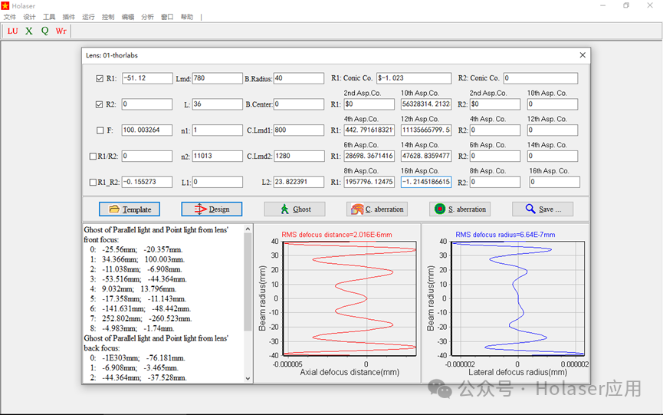Click the R1 14th Asp.Co. field
The height and width of the screenshot is (415, 663).
point(426,156)
